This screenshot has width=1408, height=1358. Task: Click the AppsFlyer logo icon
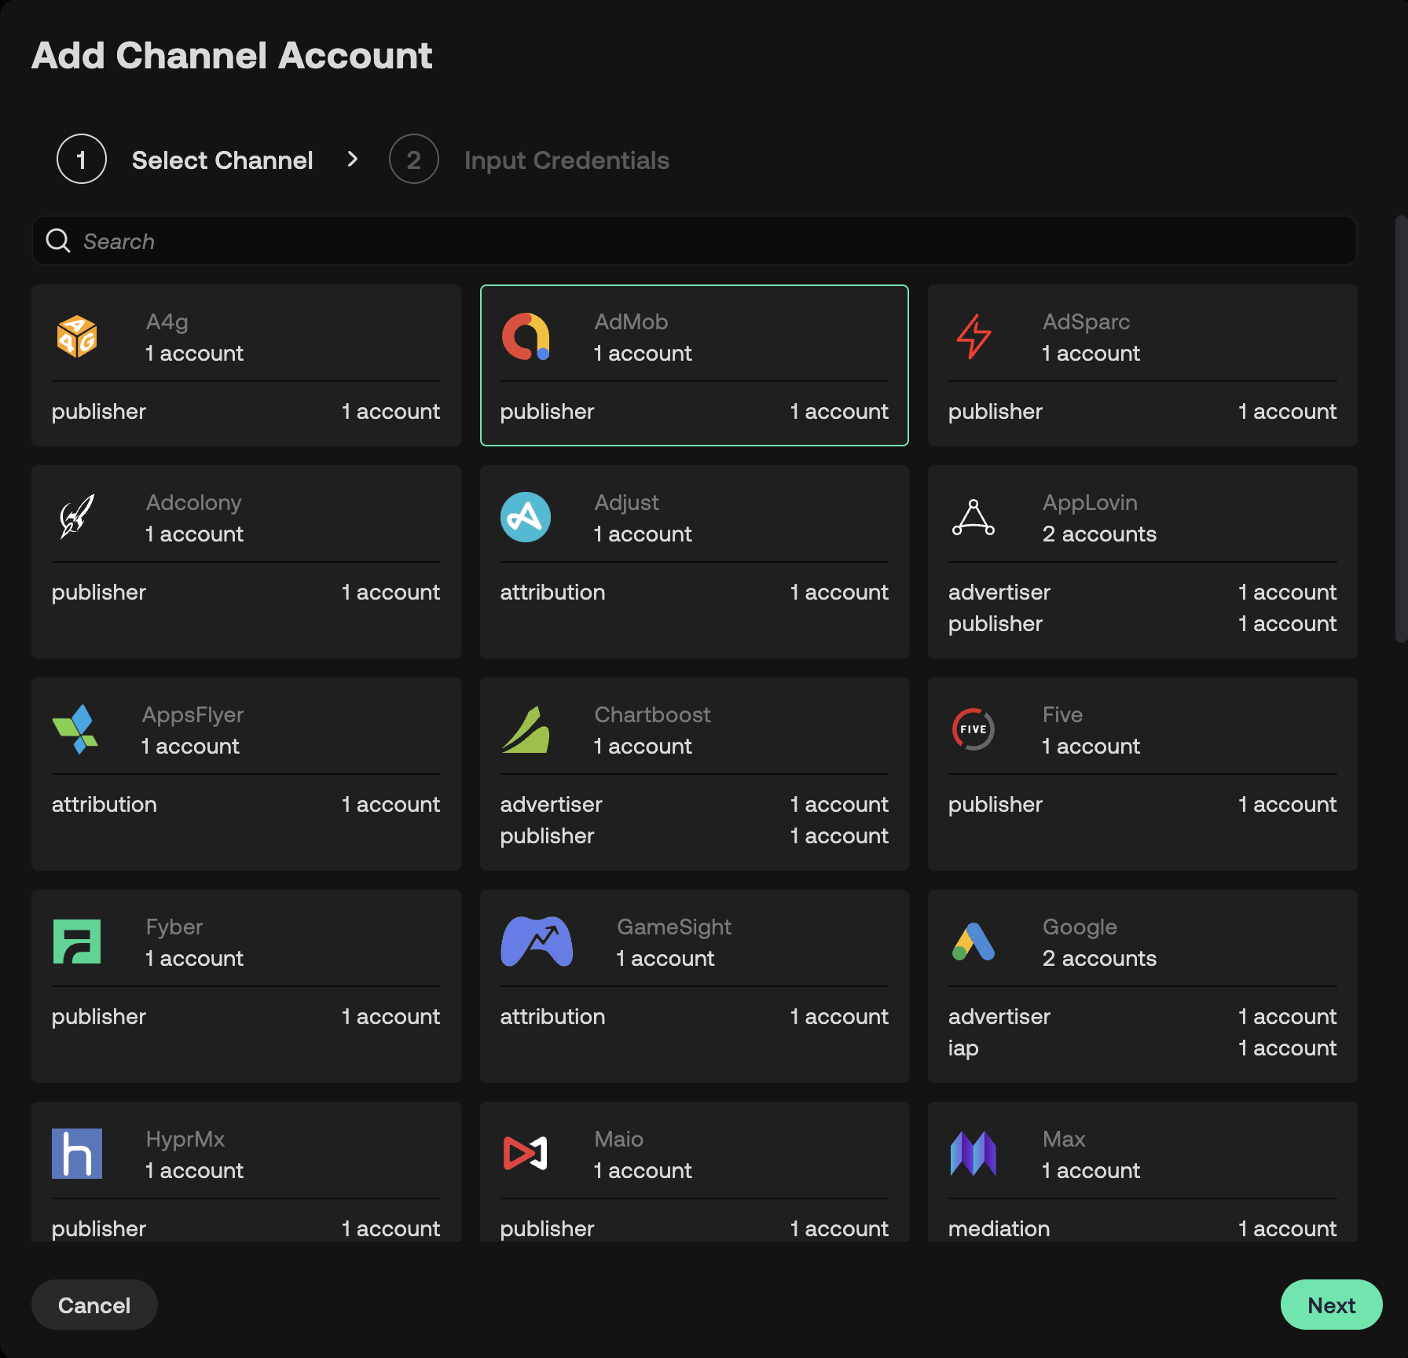[x=75, y=729]
